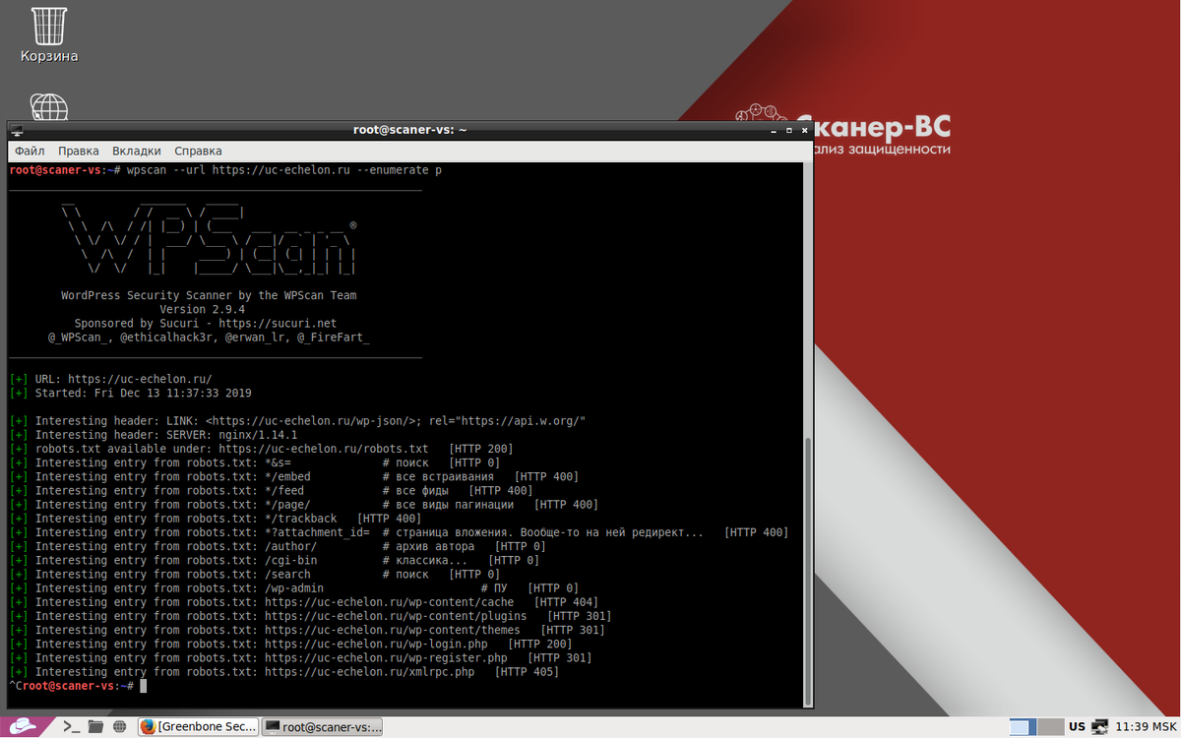Close the terminal window

(x=803, y=130)
